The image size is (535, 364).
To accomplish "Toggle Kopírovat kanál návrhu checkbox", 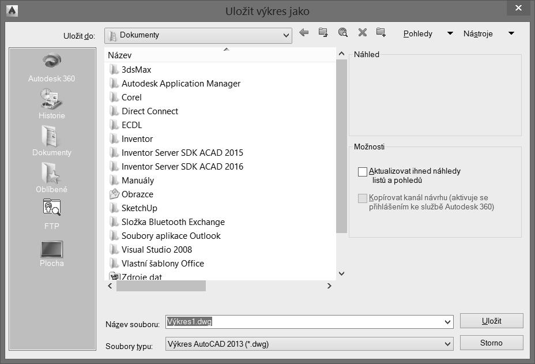I will pos(363,198).
